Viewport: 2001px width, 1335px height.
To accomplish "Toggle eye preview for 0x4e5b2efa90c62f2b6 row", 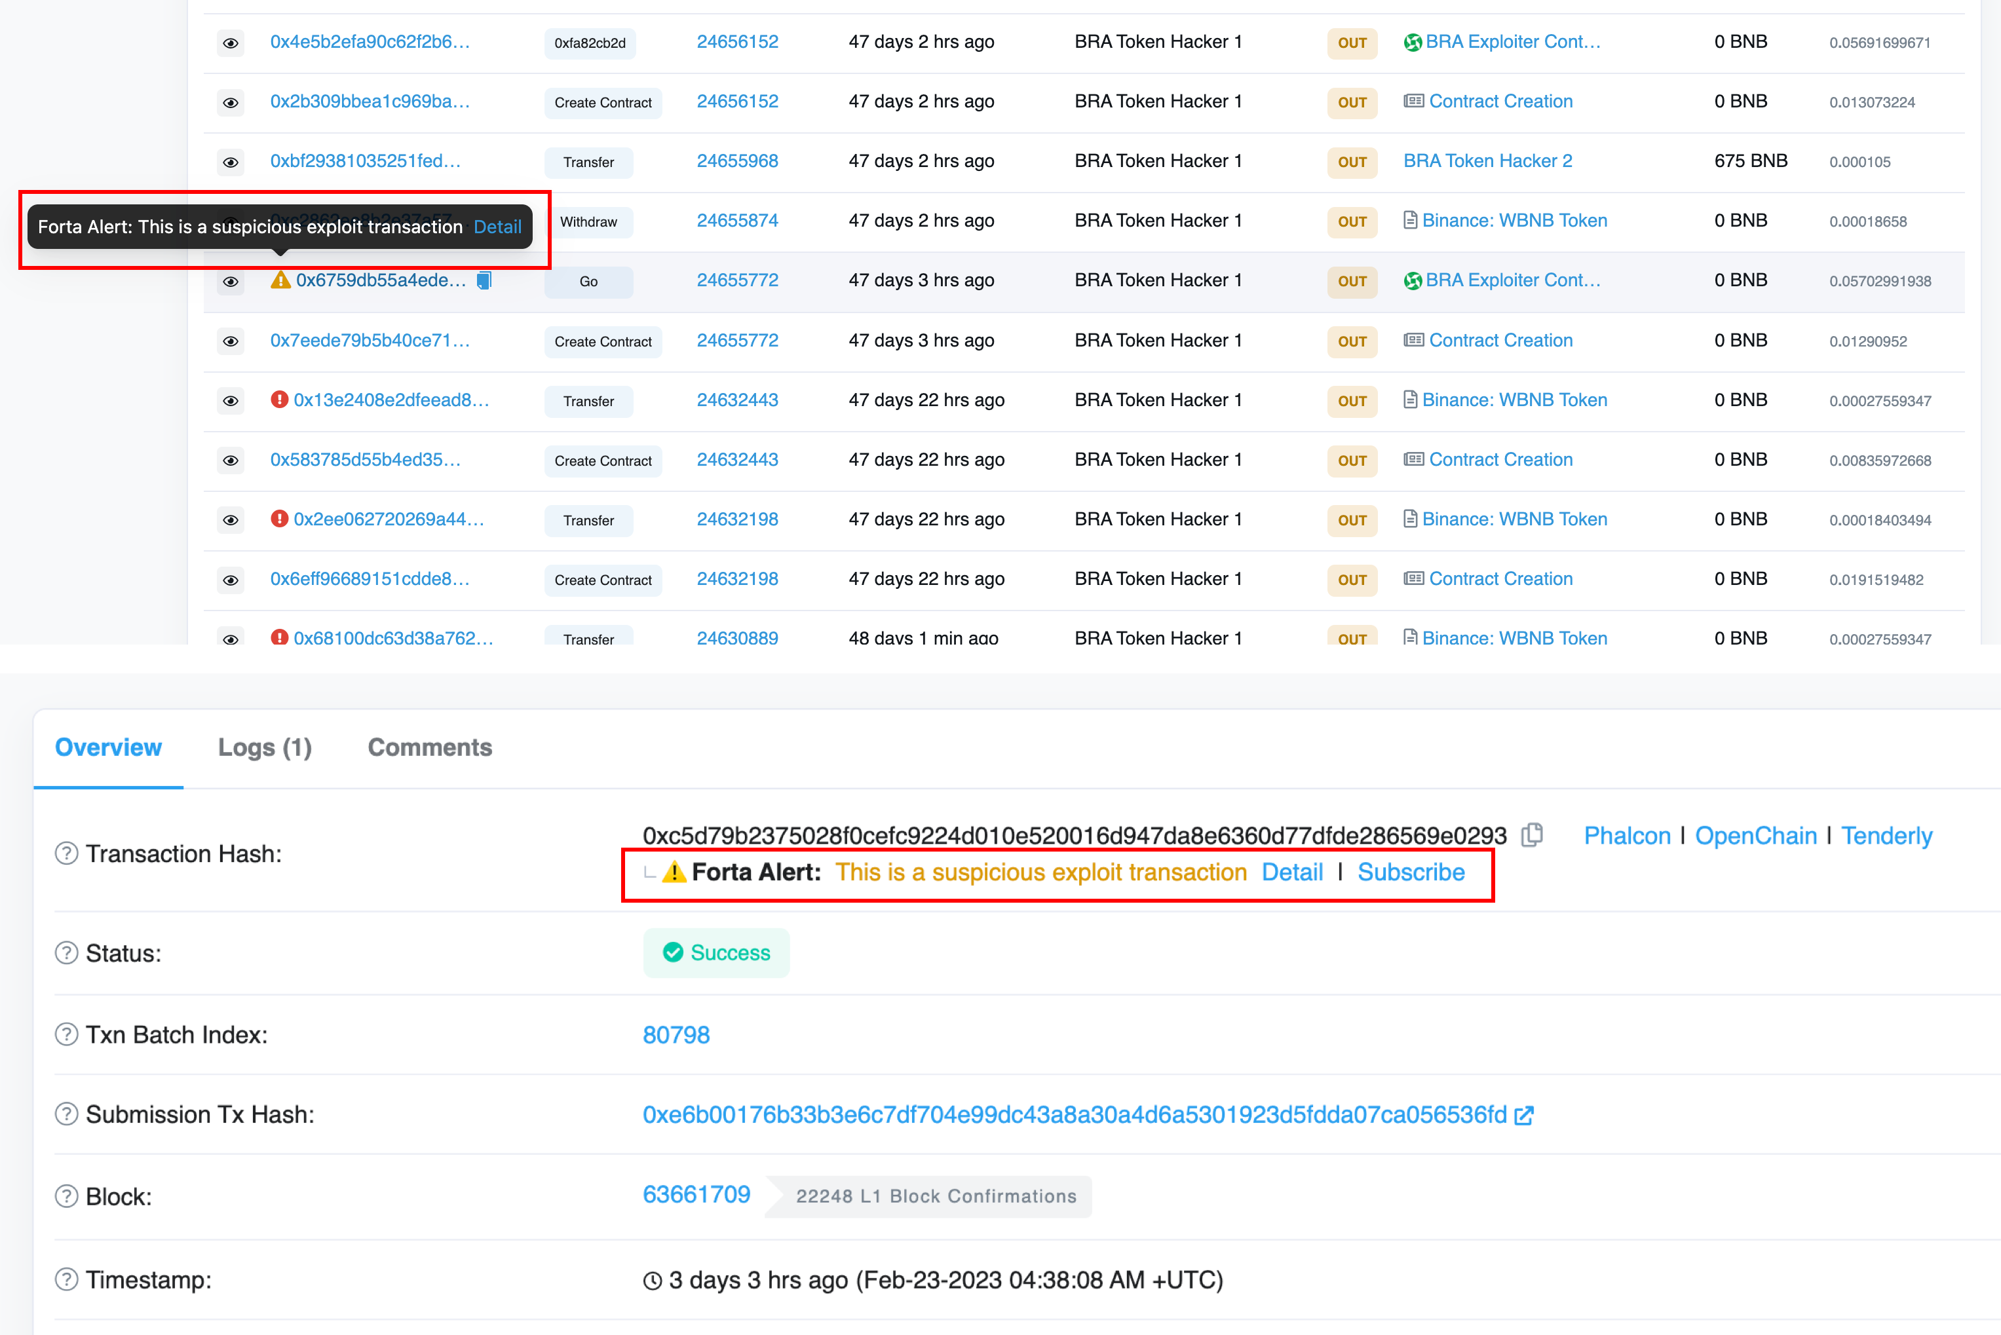I will coord(230,43).
